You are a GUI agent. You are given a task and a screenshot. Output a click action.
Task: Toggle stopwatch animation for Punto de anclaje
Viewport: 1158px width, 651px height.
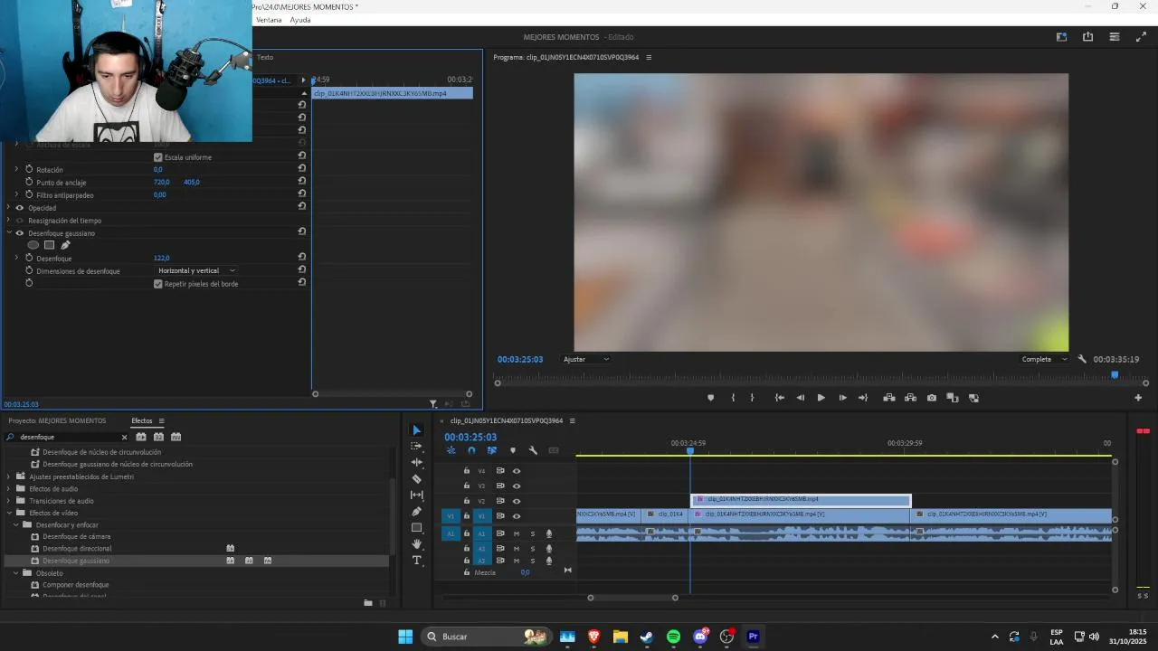pyautogui.click(x=29, y=182)
